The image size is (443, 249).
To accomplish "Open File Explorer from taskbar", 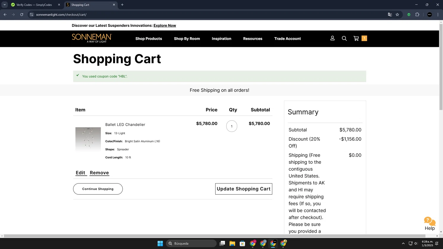I will 232,243.
